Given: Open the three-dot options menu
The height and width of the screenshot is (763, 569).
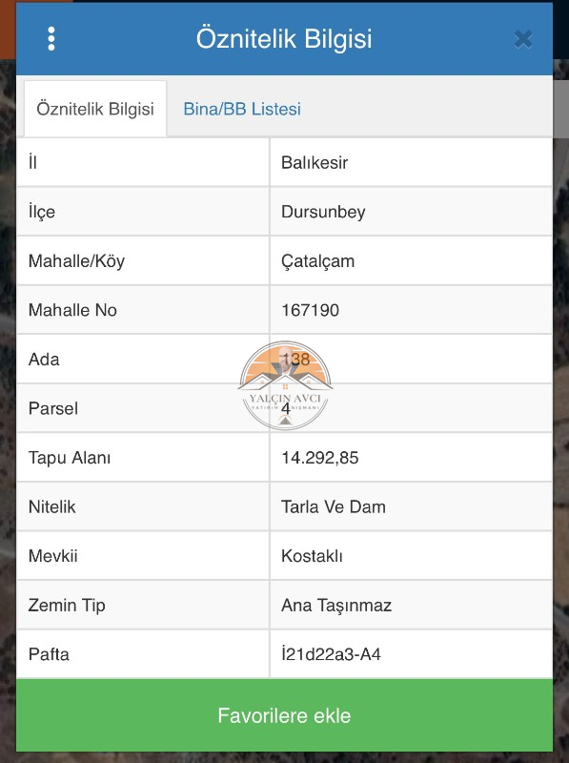Looking at the screenshot, I should click(x=51, y=39).
